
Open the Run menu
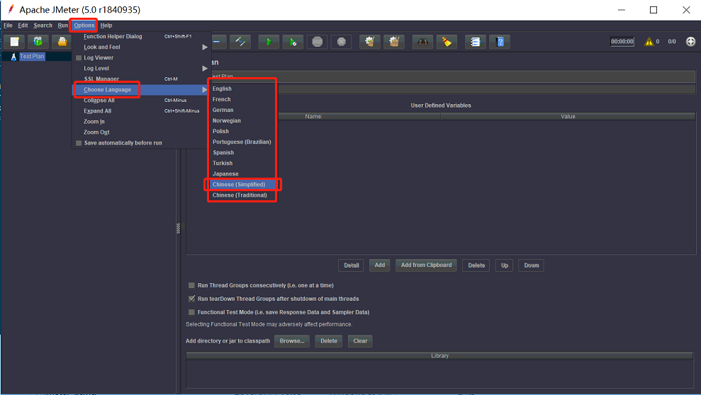[62, 25]
